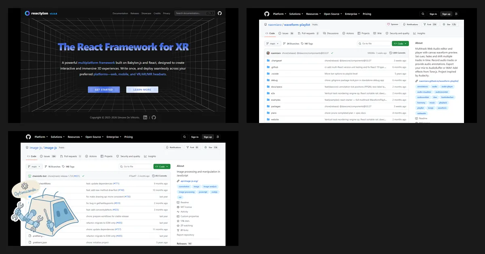Image resolution: width=485 pixels, height=254 pixels.
Task: Open Documentation link in reactylon navigation
Action: [x=120, y=13]
